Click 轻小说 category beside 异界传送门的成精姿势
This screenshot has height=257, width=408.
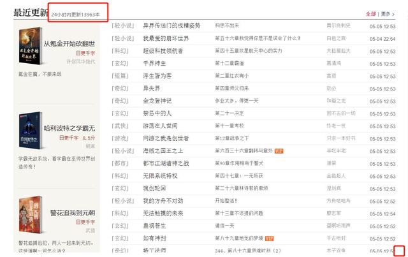[x=123, y=26]
